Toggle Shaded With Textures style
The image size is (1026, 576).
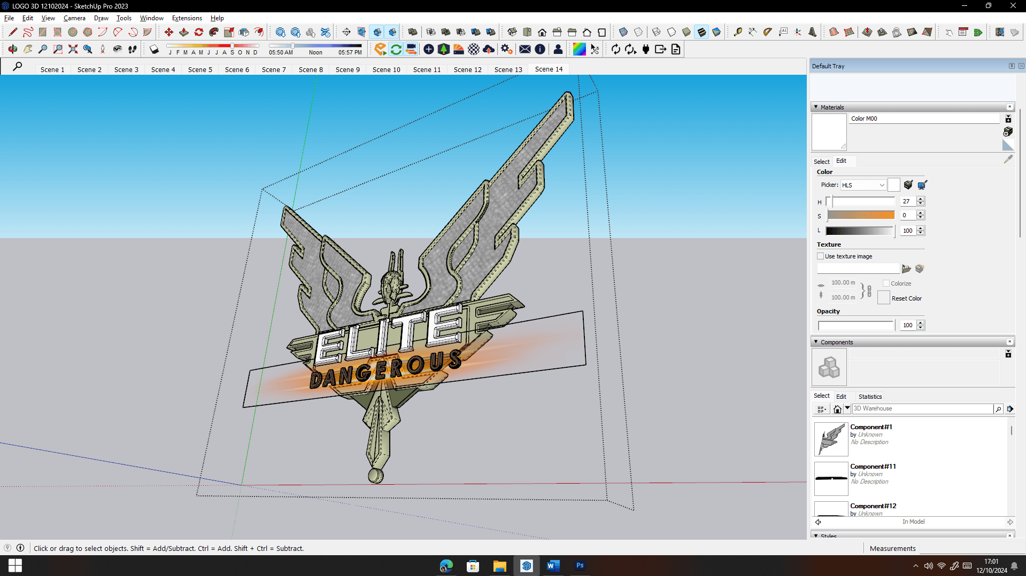click(x=701, y=33)
